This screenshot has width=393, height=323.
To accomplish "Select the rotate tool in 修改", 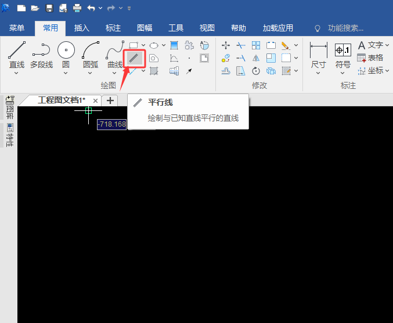I will point(256,71).
